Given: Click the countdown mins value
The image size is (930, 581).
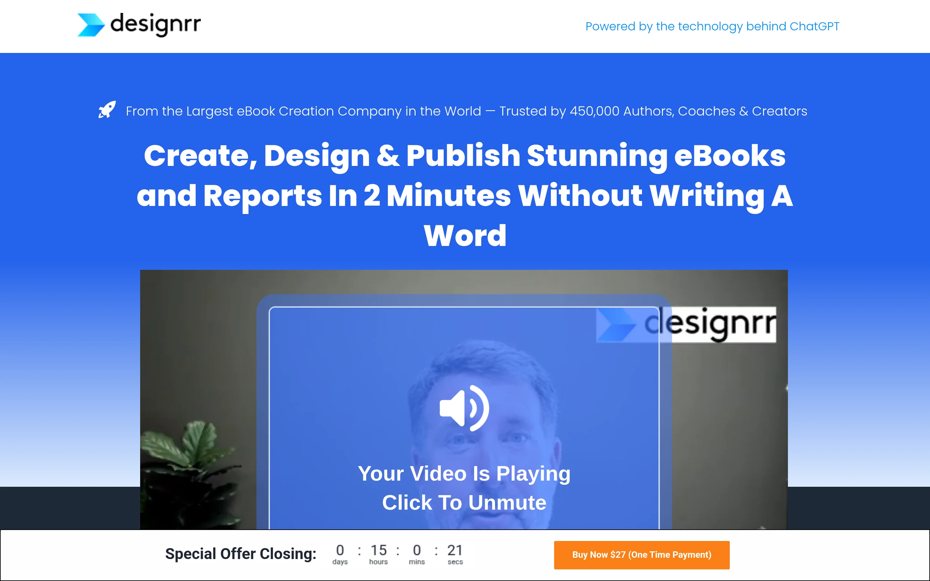Looking at the screenshot, I should [x=417, y=550].
